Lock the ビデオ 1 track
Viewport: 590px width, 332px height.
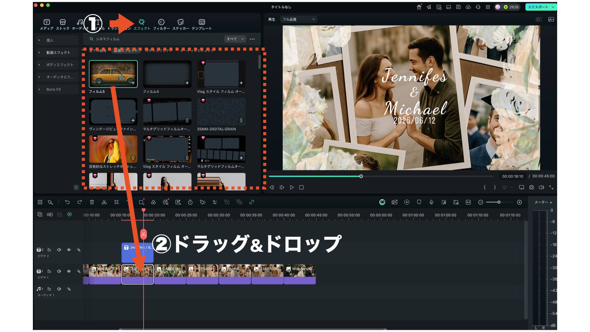[49, 271]
